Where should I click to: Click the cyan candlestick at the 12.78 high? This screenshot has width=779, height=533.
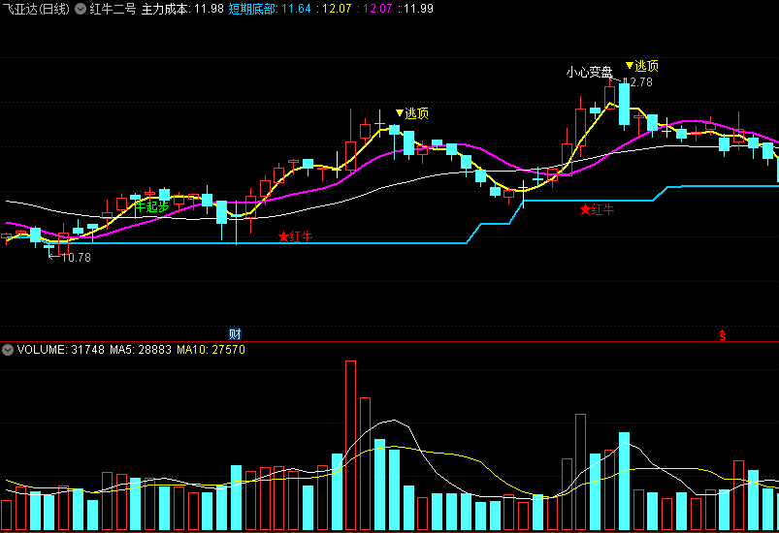click(625, 105)
